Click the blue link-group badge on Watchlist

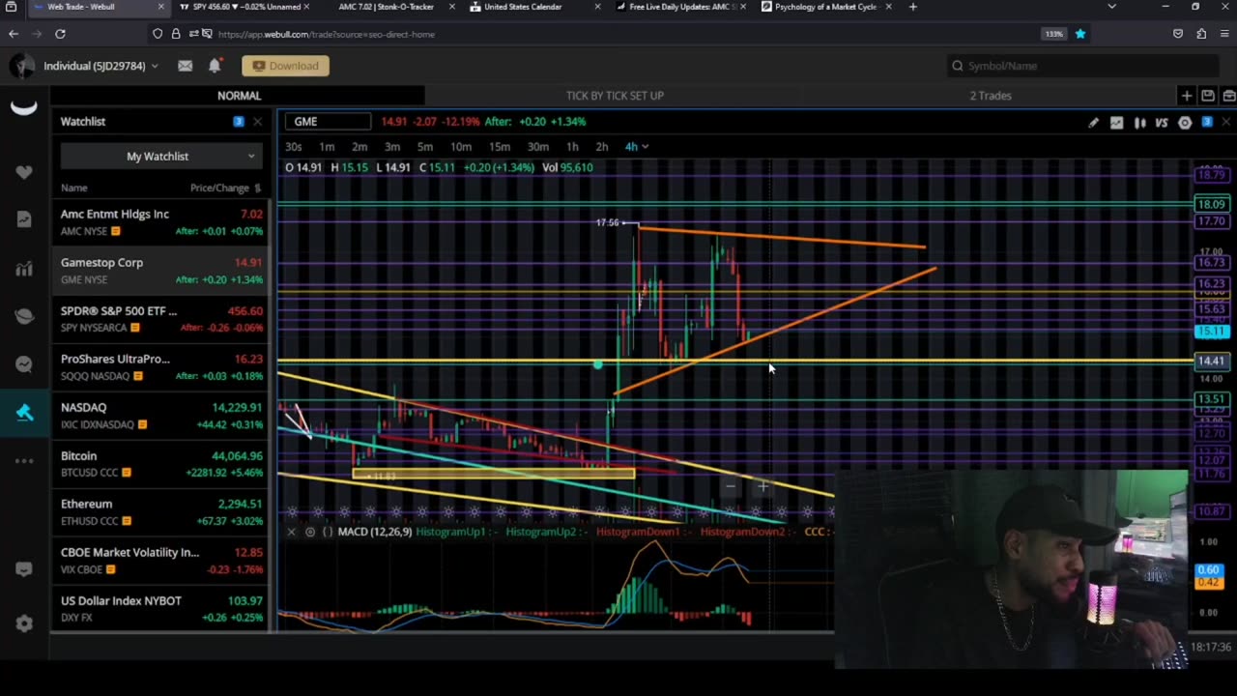[x=238, y=121]
